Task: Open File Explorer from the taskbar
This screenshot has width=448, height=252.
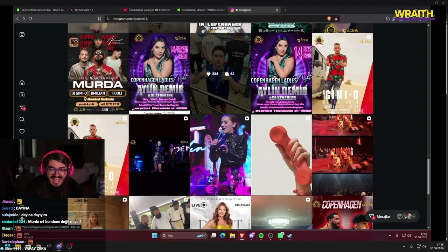Action: [232, 236]
